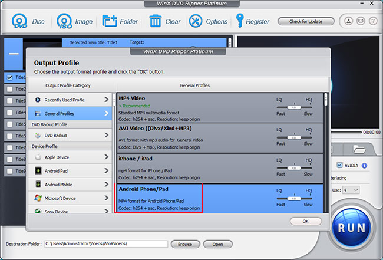
Task: Check the Title6 checkbox
Action: (x=10, y=136)
